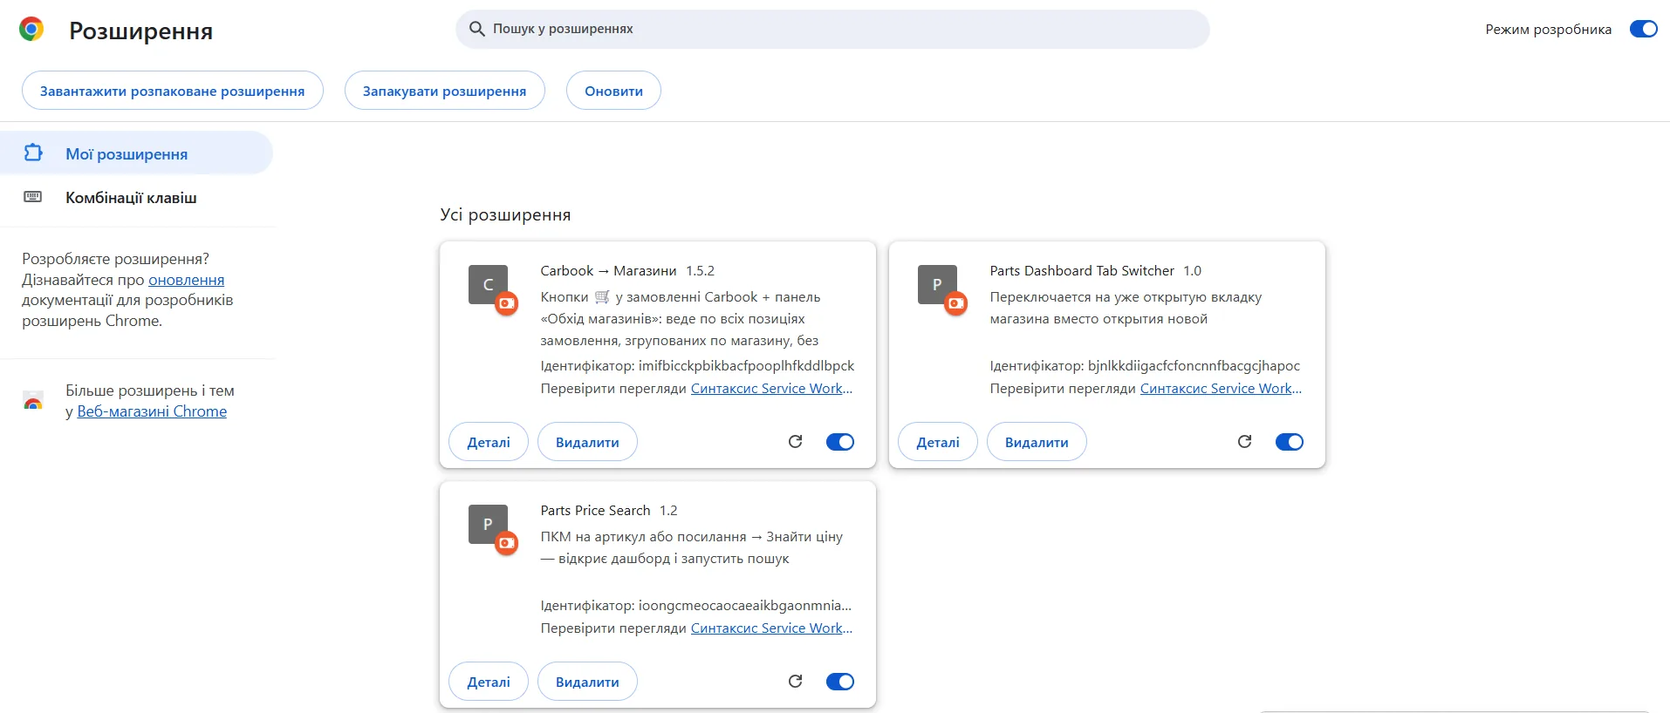
Task: Click the Chrome logo icon in header
Action: click(31, 30)
